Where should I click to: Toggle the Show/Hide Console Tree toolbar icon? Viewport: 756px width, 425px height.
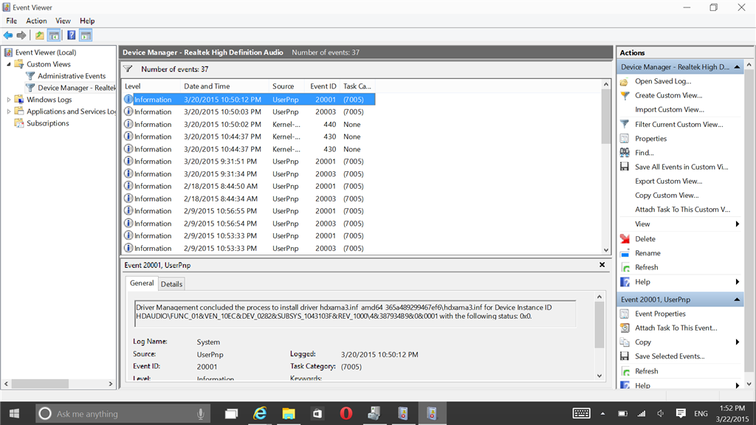click(54, 35)
